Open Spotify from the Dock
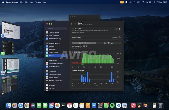This screenshot has width=169, height=110. coord(112,105)
